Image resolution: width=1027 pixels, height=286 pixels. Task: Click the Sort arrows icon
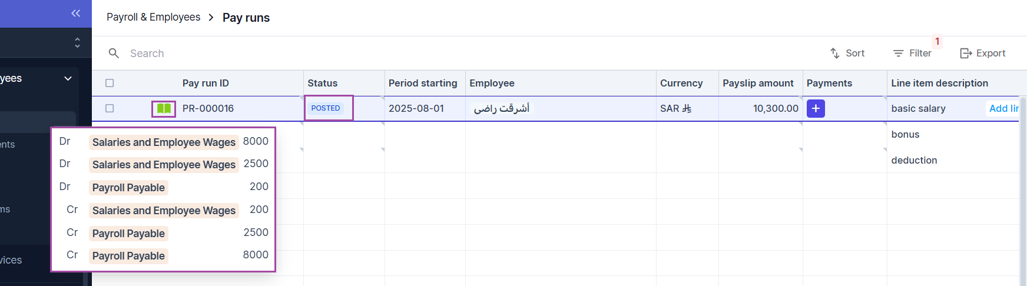coord(835,54)
